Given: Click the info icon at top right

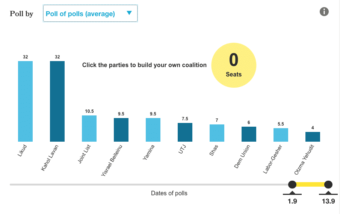Looking at the screenshot, I should pos(324,12).
